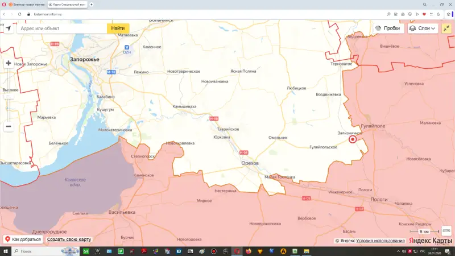Screen dimensions: 455x256
Task: Click the OZH airport icon
Action: [127, 48]
